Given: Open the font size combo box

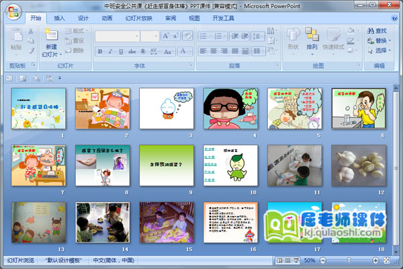Looking at the screenshot, I should click(150, 36).
